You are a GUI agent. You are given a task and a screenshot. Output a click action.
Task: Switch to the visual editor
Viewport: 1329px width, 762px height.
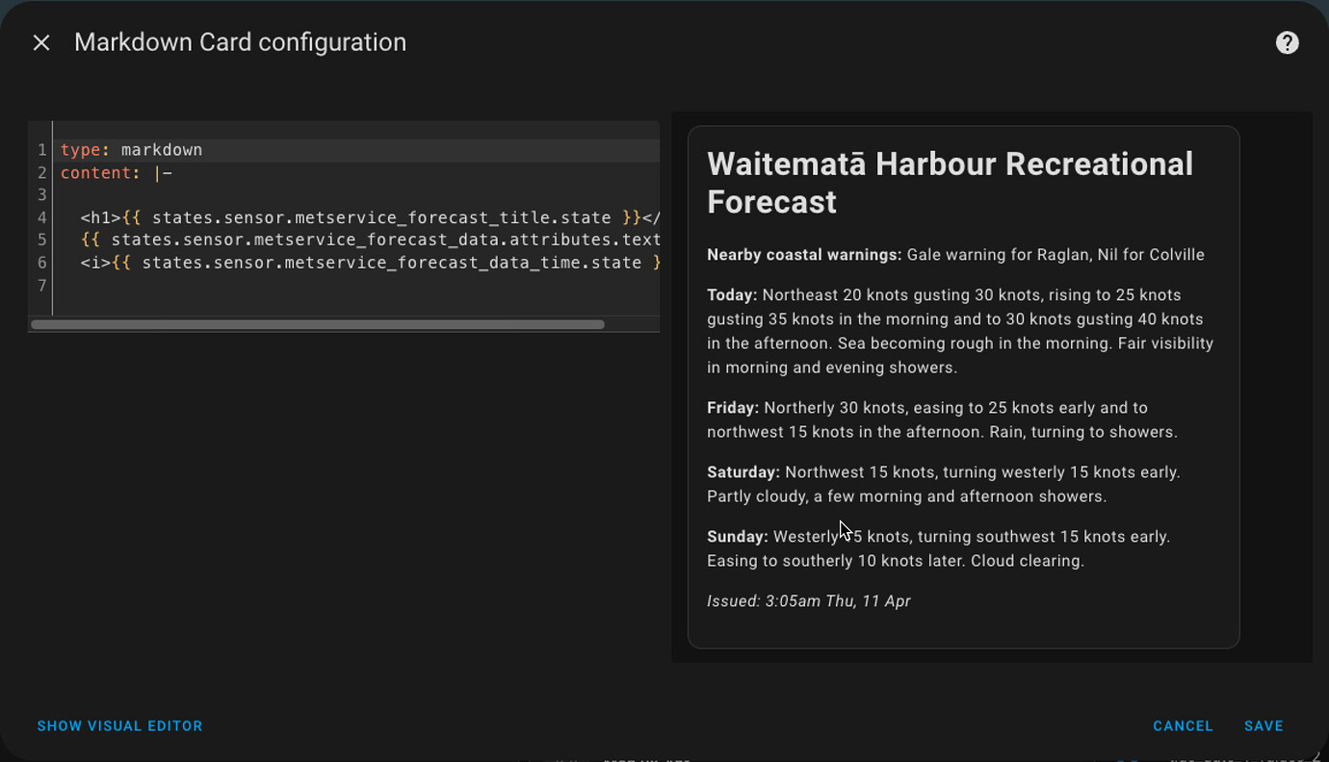pos(119,725)
